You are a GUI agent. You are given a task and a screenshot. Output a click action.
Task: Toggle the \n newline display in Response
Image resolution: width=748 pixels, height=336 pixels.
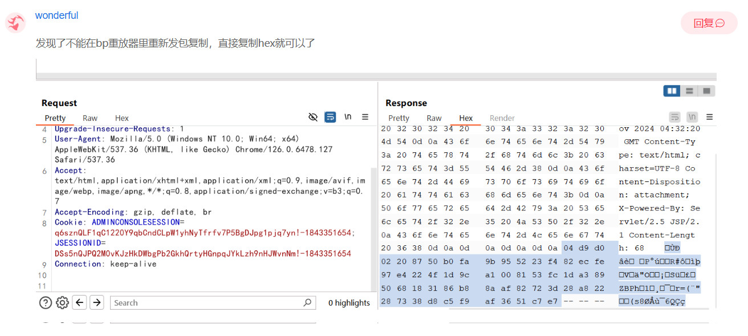[692, 117]
